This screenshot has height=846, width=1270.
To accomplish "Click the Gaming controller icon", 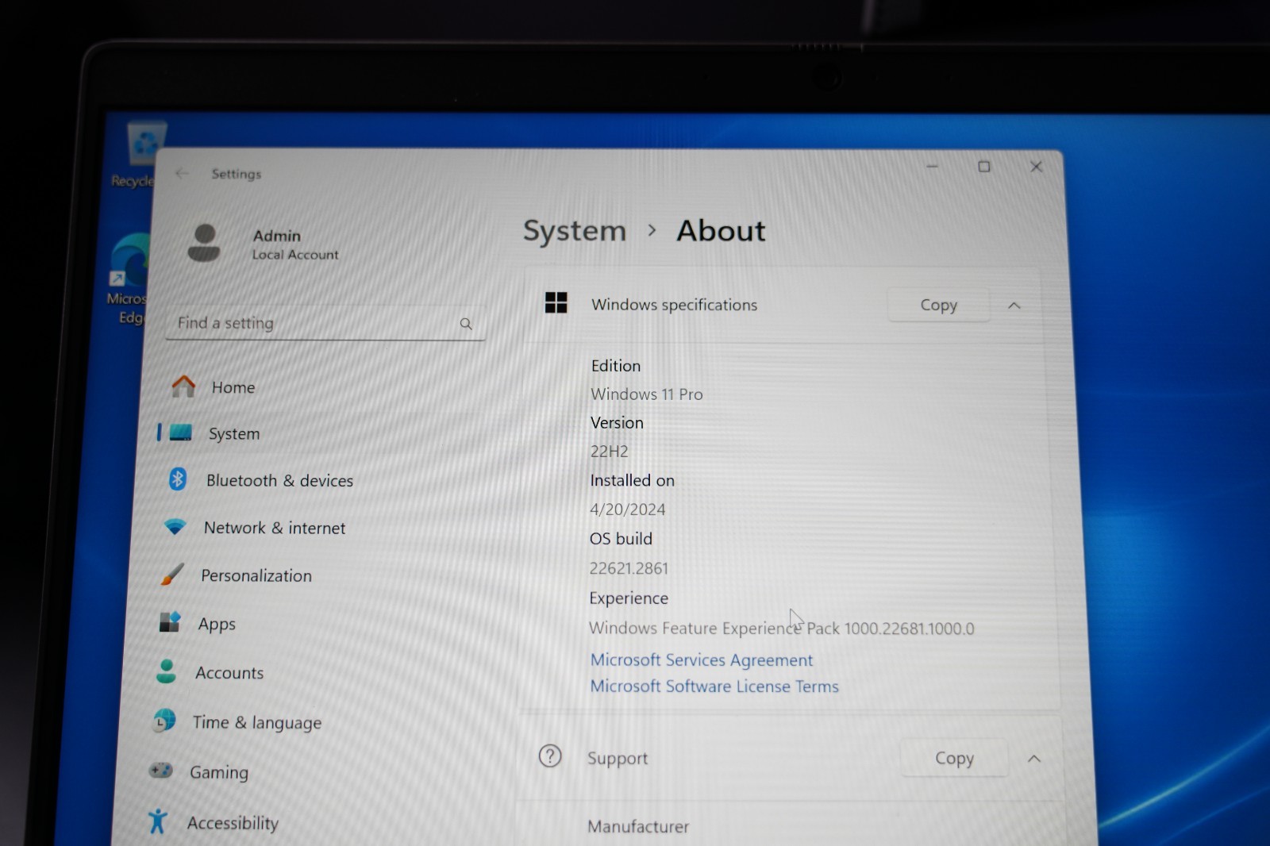I will point(161,771).
